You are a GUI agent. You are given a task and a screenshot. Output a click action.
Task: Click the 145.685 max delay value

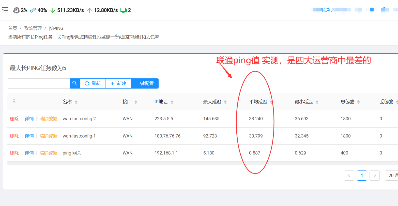pos(211,119)
